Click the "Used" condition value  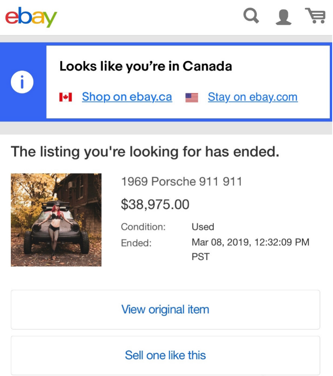(x=203, y=227)
